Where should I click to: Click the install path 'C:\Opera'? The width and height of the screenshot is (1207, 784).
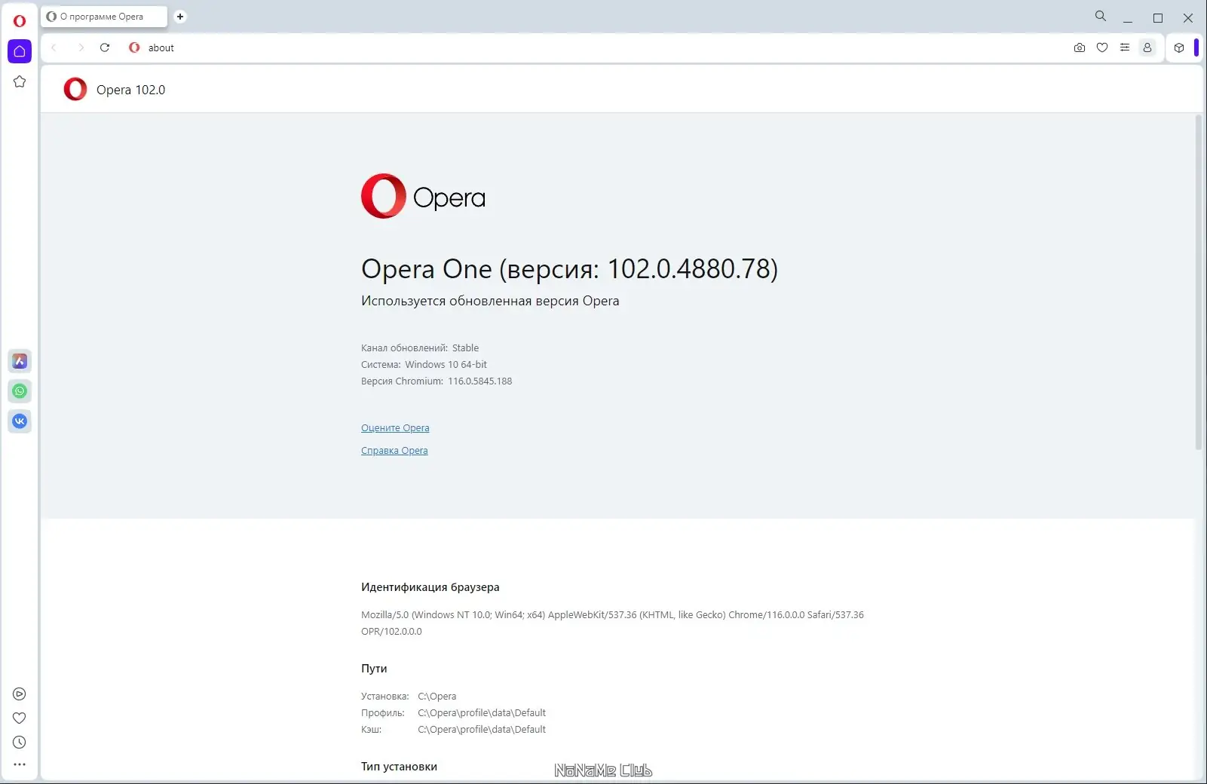(x=437, y=697)
